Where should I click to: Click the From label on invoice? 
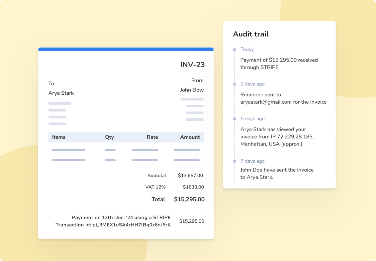pyautogui.click(x=197, y=80)
